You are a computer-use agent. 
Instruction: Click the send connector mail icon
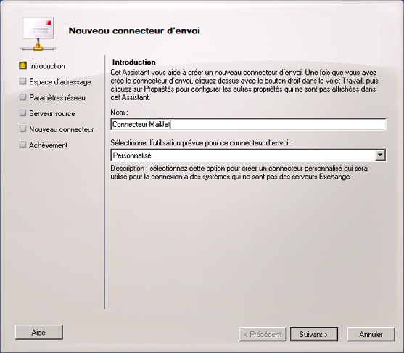(x=38, y=34)
